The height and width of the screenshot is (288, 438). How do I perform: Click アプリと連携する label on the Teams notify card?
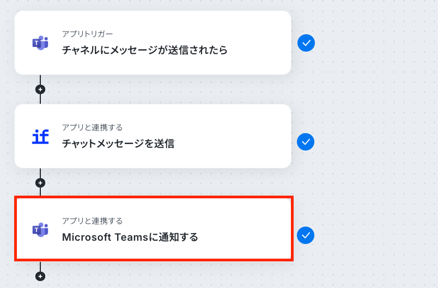[x=92, y=221]
